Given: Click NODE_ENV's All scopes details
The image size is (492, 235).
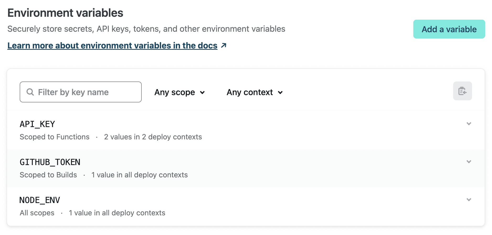Looking at the screenshot, I should click(37, 213).
